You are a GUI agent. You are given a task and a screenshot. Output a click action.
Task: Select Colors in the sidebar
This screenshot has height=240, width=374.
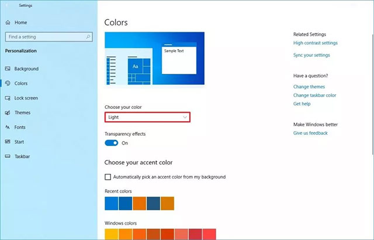21,83
